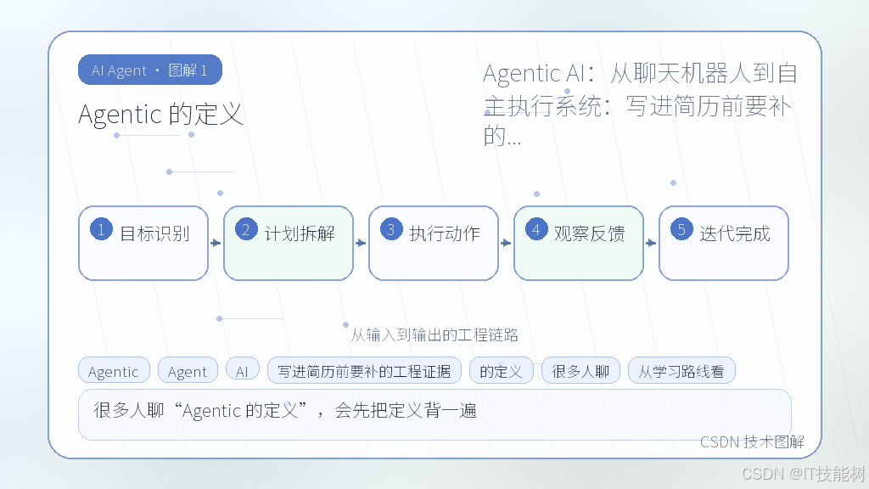Select the '的定义' tag
The width and height of the screenshot is (869, 489).
(501, 370)
